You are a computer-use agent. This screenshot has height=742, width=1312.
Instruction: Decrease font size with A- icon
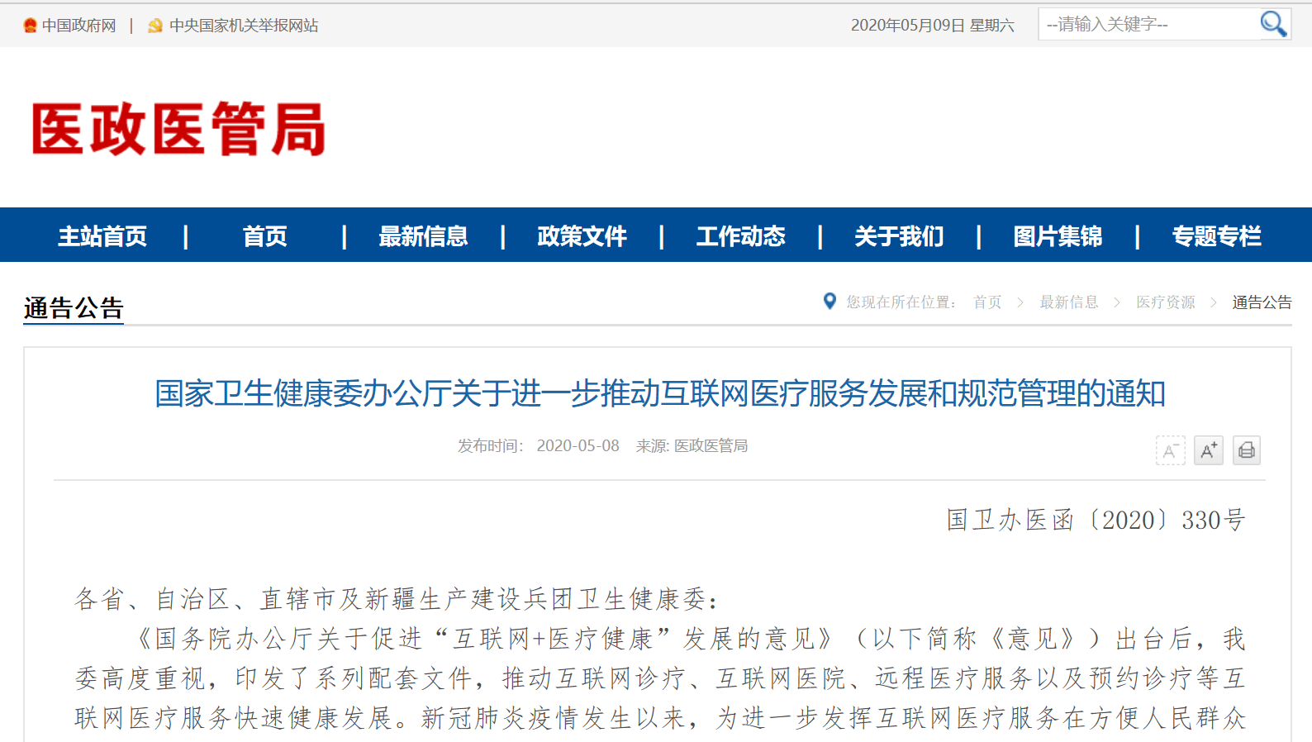tap(1170, 450)
